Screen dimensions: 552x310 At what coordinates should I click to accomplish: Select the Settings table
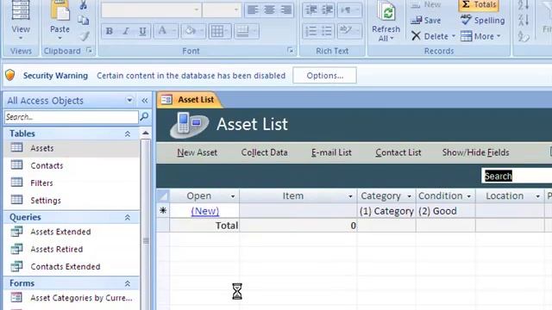[x=72, y=201]
